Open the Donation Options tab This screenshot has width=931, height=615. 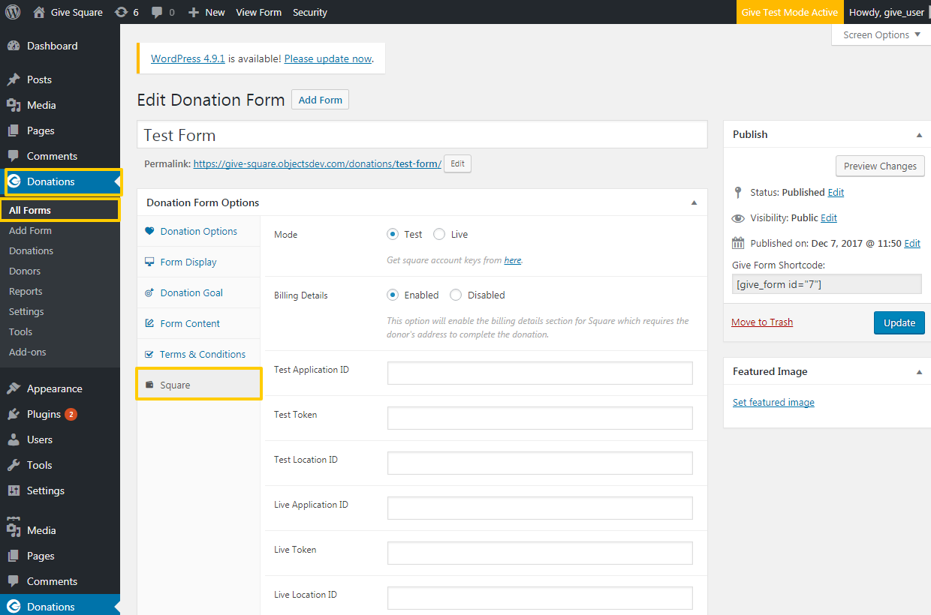click(199, 231)
